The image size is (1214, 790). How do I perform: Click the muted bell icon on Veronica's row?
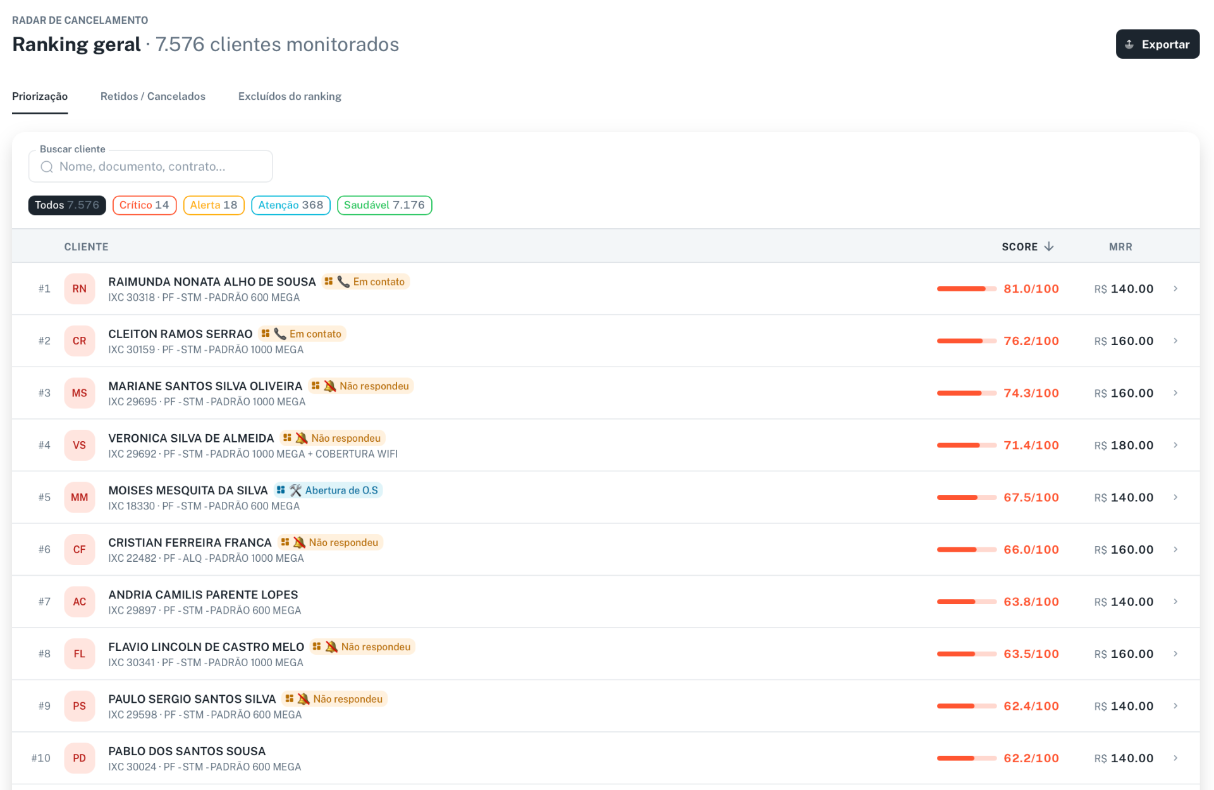302,438
